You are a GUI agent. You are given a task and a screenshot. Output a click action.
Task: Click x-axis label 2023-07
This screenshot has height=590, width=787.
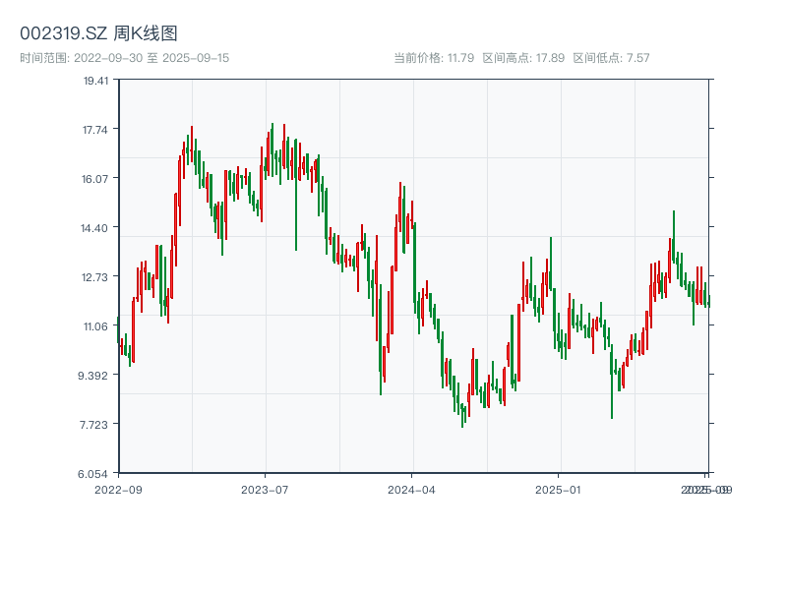coord(265,490)
